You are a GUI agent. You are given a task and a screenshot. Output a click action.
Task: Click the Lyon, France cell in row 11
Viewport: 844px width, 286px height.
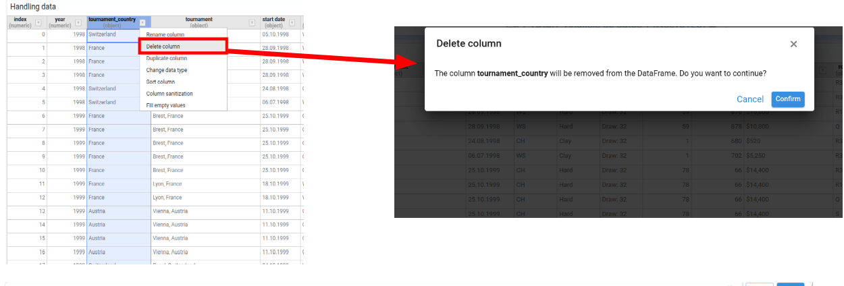click(167, 184)
